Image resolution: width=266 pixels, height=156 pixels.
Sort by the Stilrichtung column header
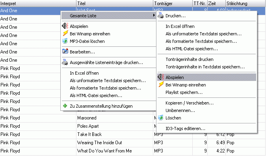(246, 4)
